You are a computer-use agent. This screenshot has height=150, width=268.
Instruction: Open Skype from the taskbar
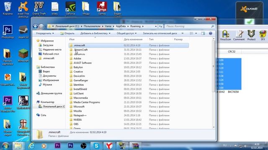click(96, 146)
